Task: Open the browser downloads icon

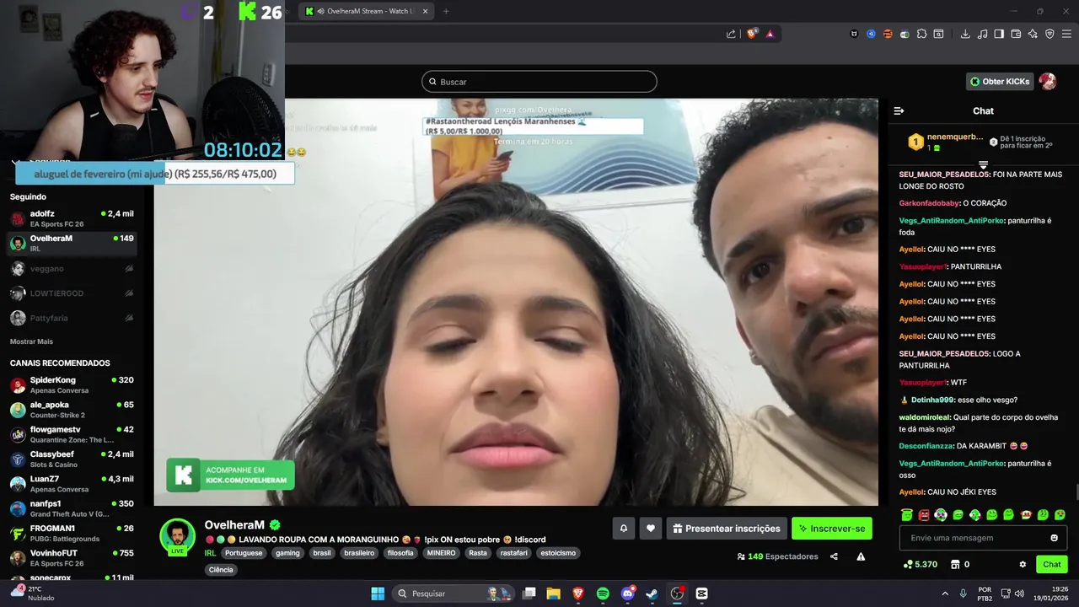Action: 965,34
